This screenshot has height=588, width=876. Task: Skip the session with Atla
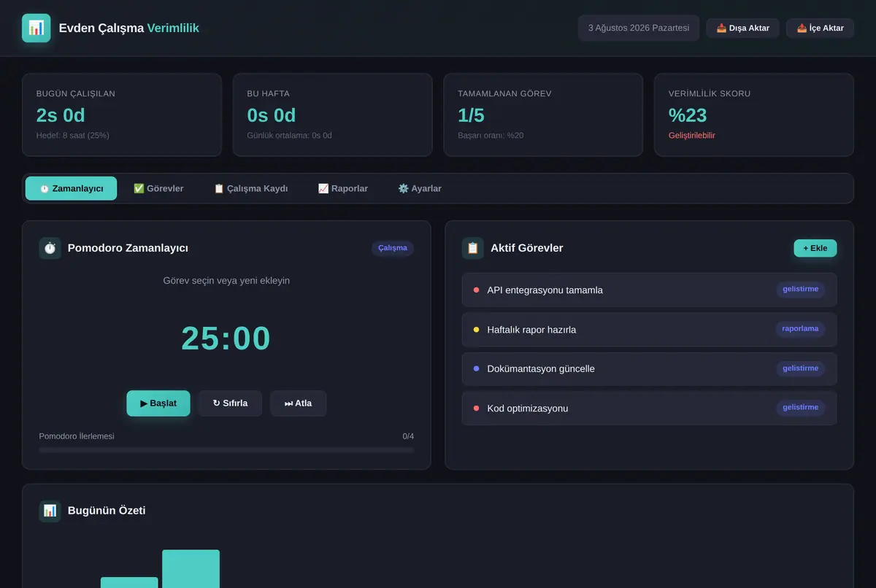coord(298,403)
